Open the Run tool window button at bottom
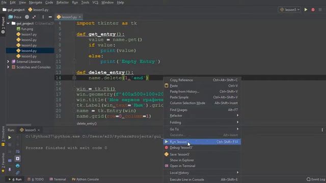 pos(15,179)
